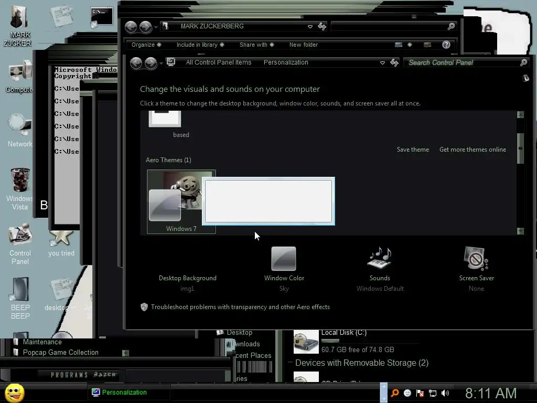Open recent pages dropdown beside Personalization forward button
537x403 pixels.
[x=162, y=63]
